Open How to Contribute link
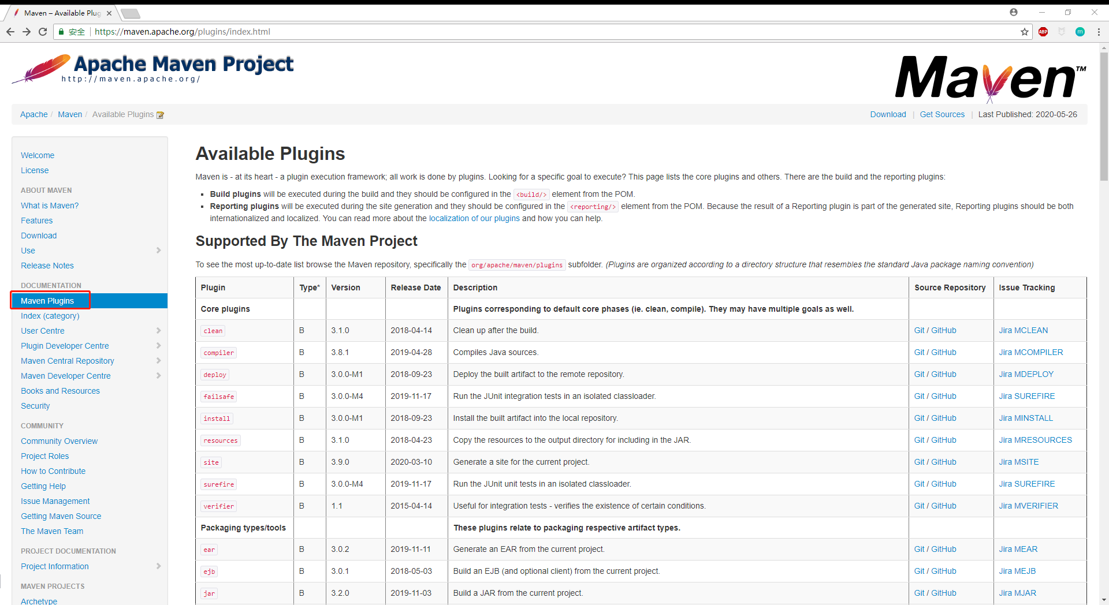The image size is (1109, 605). click(x=53, y=471)
